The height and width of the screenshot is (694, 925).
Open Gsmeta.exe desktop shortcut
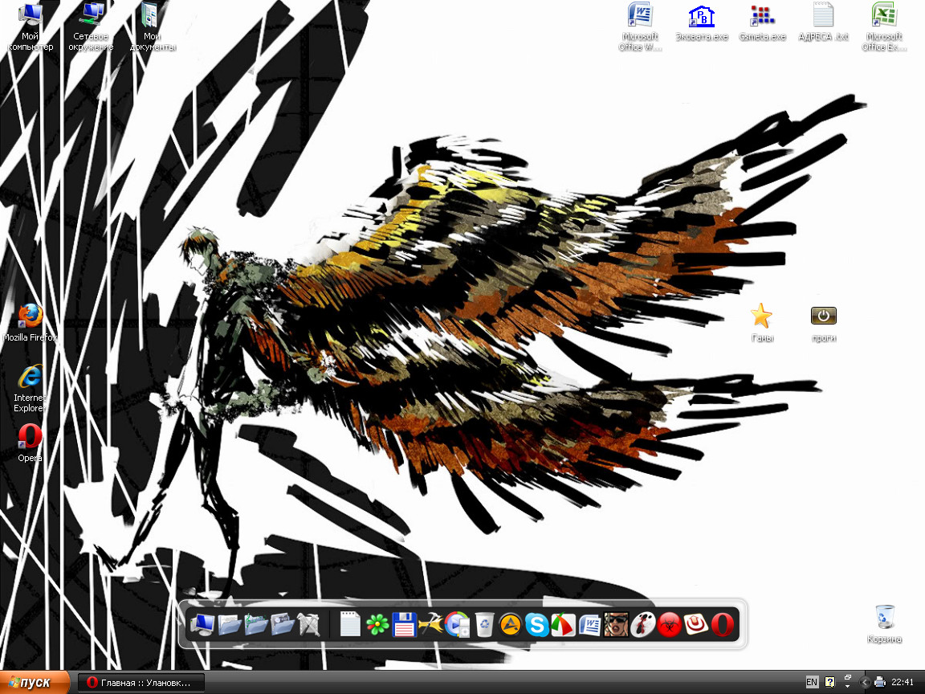(761, 16)
